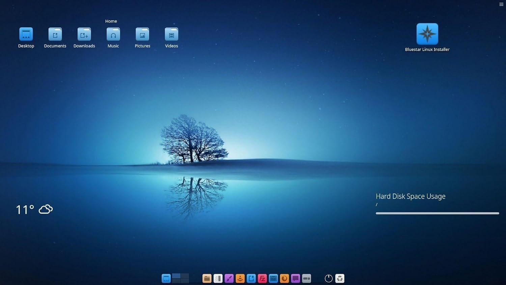Open the blue documents app in dock
The width and height of the screenshot is (506, 285).
click(x=251, y=278)
